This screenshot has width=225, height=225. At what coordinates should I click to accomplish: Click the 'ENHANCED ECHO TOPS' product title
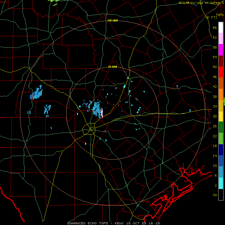88,223
